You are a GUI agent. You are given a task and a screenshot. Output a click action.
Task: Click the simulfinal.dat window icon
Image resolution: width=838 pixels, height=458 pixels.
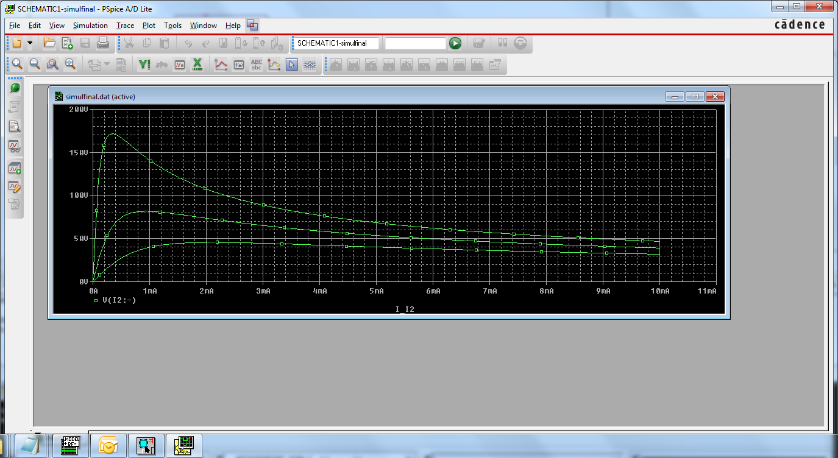(x=59, y=96)
